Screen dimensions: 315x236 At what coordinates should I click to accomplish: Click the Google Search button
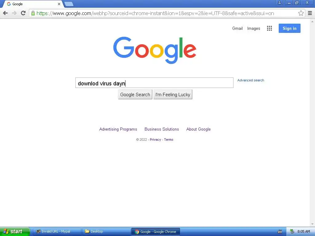tap(135, 95)
